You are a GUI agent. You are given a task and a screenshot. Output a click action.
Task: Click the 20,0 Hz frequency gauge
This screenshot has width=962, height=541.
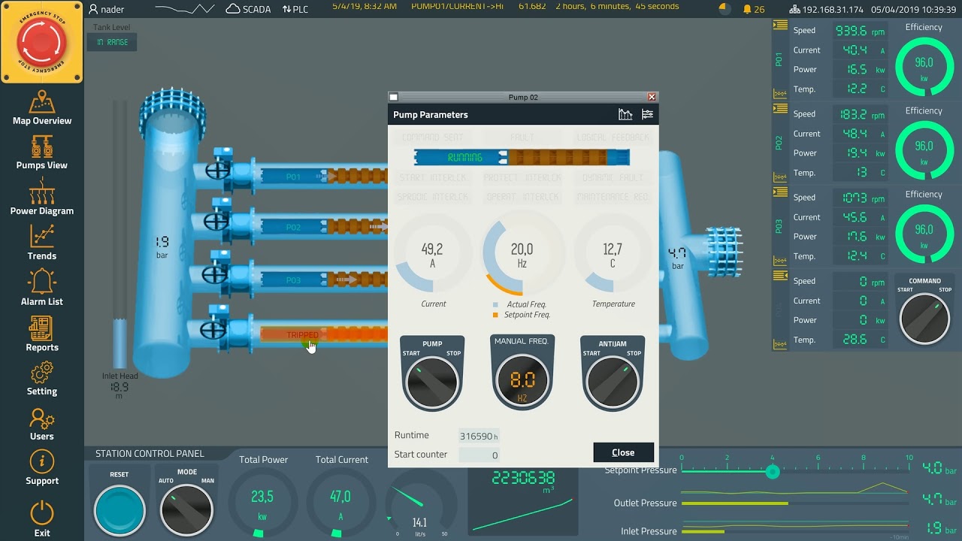click(522, 255)
